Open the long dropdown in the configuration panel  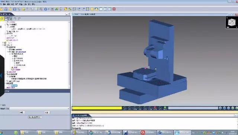[x=39, y=109]
